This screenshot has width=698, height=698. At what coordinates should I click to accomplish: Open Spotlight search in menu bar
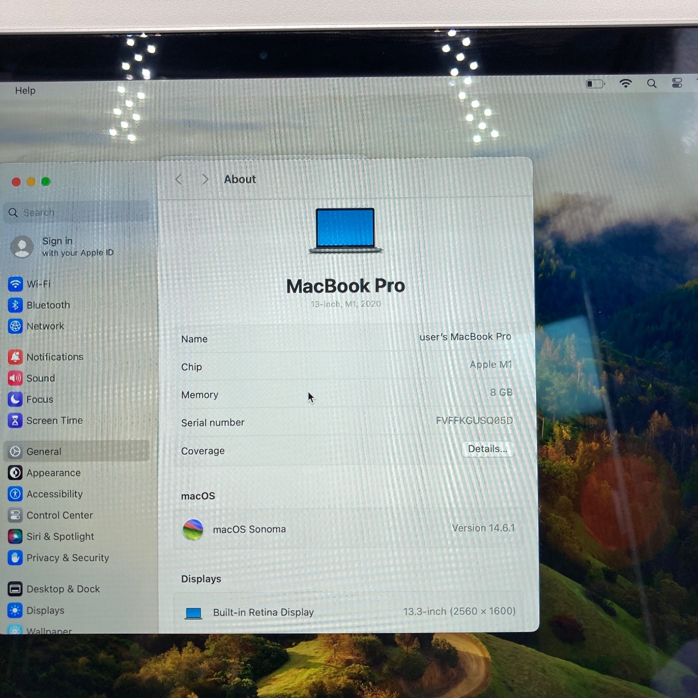tap(652, 84)
